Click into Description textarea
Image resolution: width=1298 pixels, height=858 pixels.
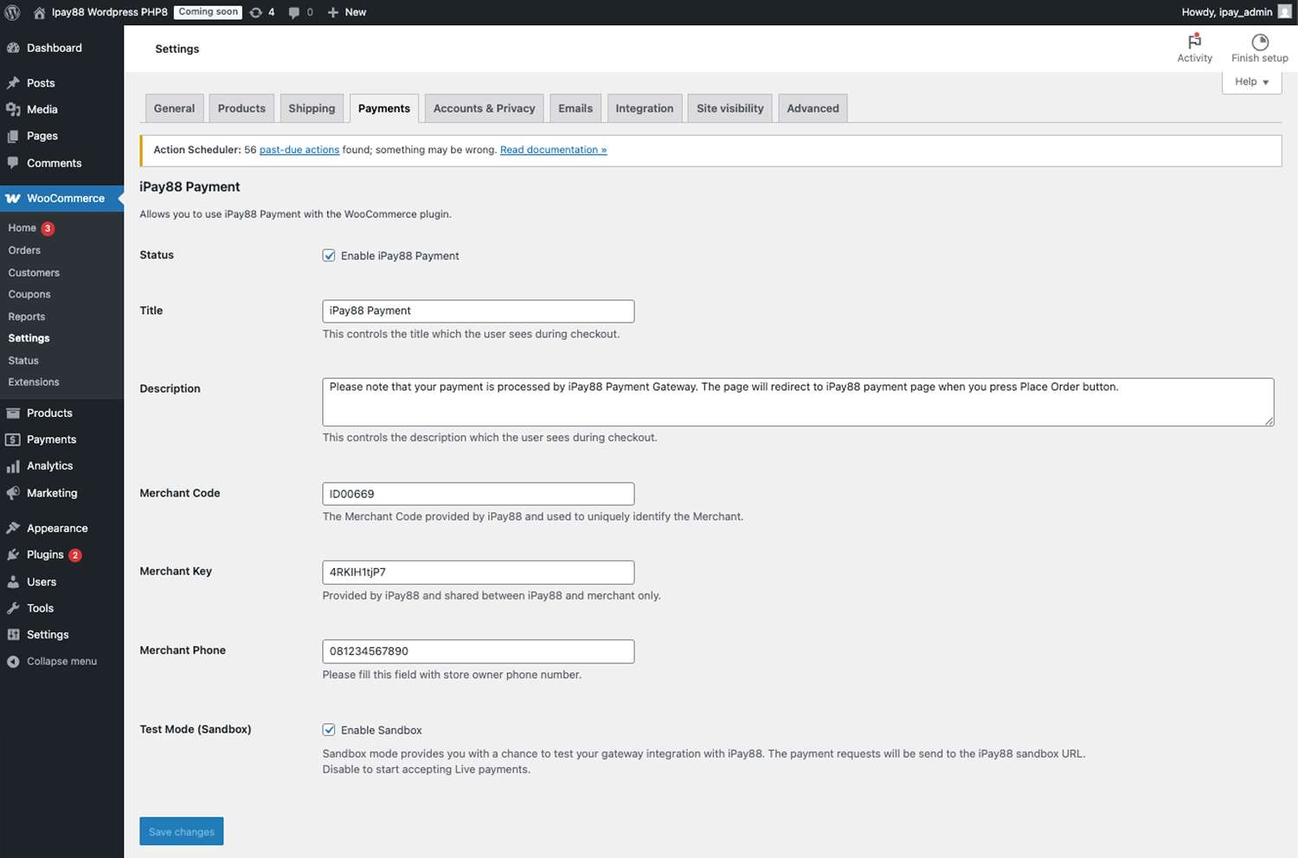(x=798, y=401)
